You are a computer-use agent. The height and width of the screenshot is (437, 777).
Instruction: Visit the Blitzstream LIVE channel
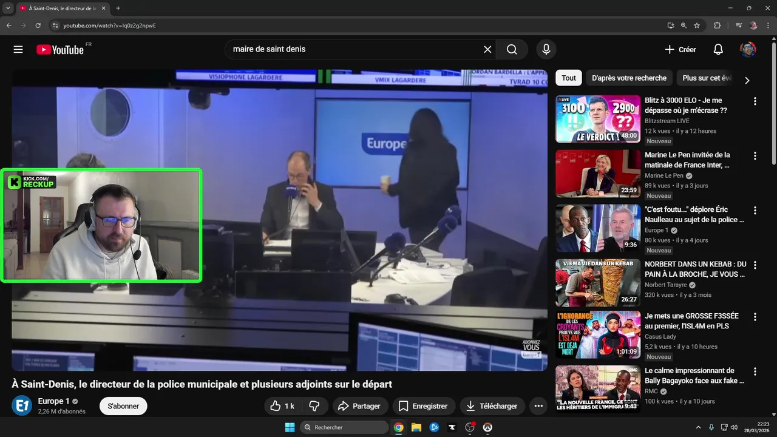coord(667,121)
